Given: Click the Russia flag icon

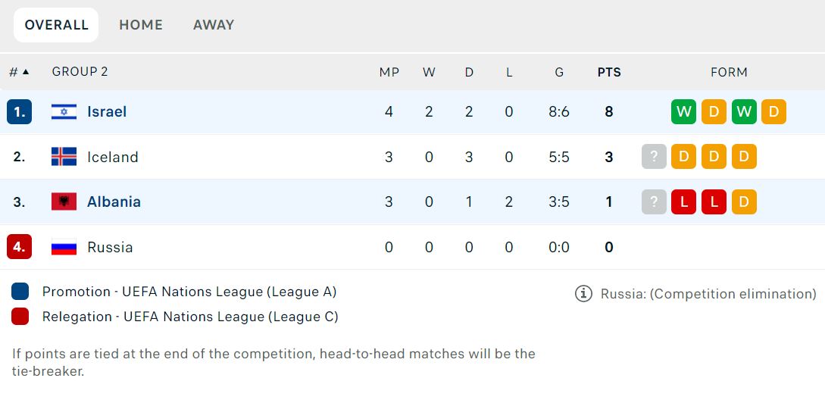Looking at the screenshot, I should [x=64, y=247].
